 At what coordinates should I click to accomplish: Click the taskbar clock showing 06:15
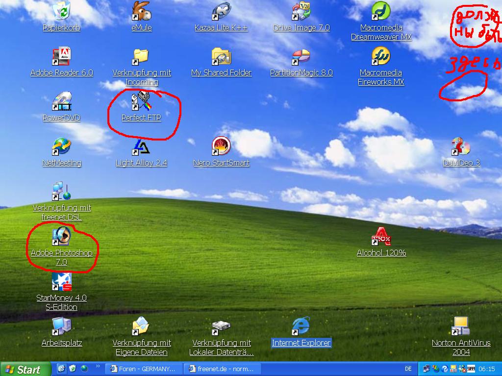click(x=487, y=369)
